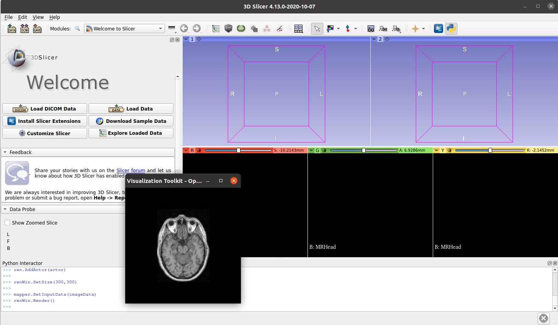Open the File menu
This screenshot has height=325, width=558.
[x=8, y=17]
